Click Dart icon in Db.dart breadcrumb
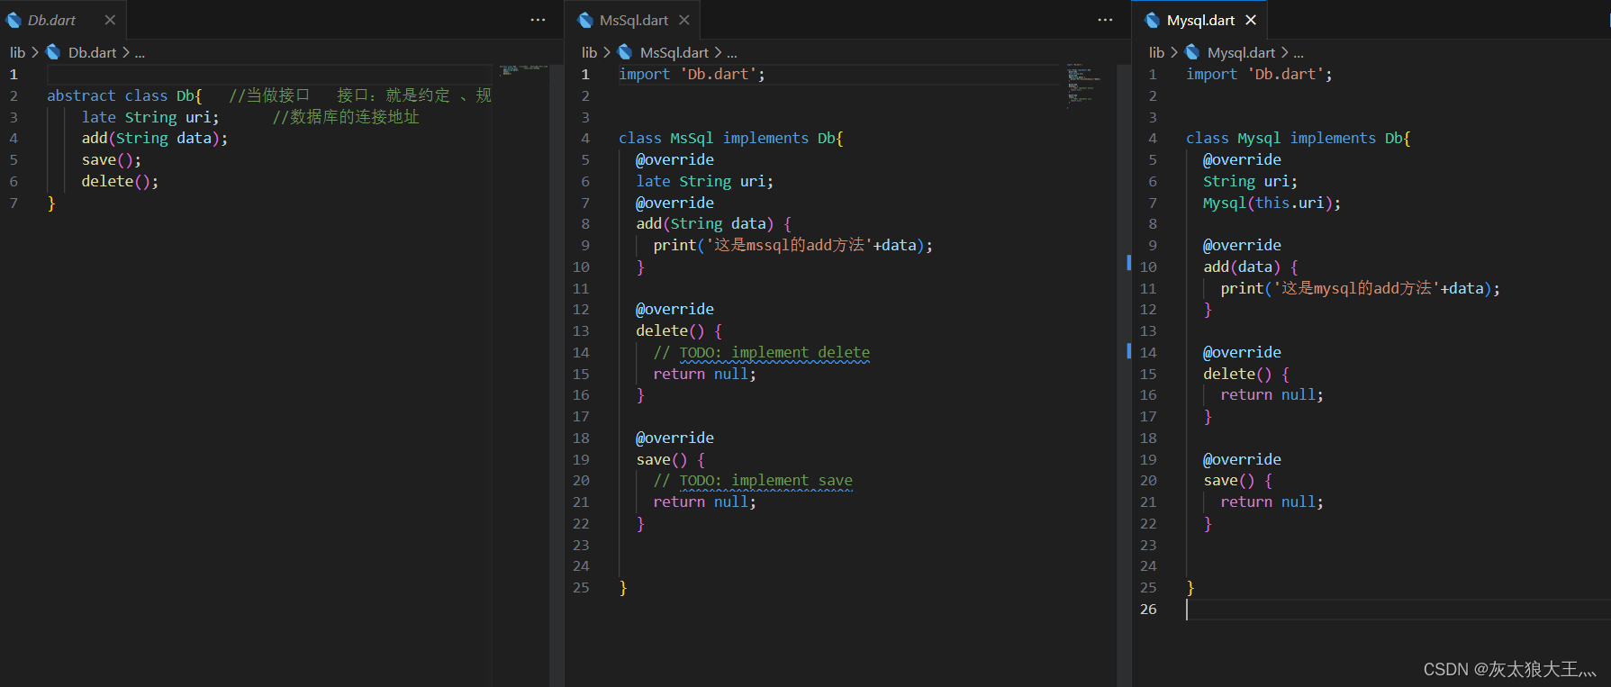This screenshot has width=1611, height=687. click(53, 52)
